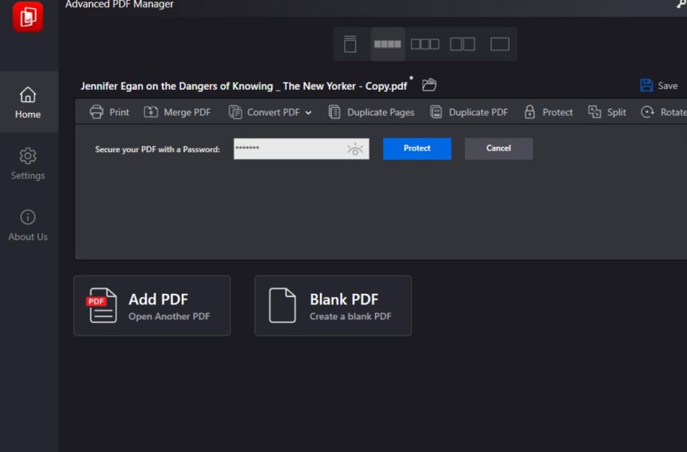Open About Us info page
687x452 pixels.
tap(28, 225)
